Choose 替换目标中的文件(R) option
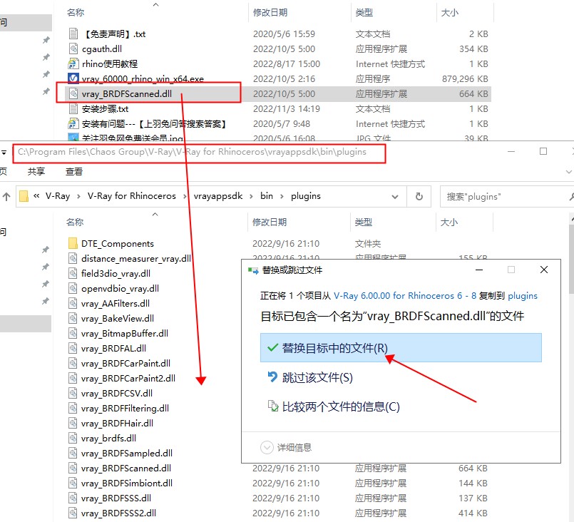 [334, 348]
